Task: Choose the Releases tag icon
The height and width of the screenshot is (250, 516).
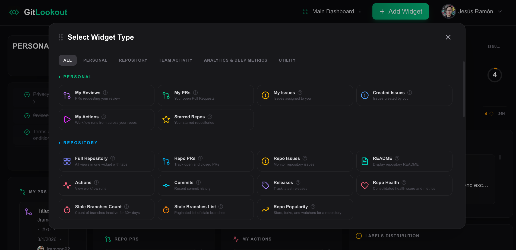Action: 265,185
